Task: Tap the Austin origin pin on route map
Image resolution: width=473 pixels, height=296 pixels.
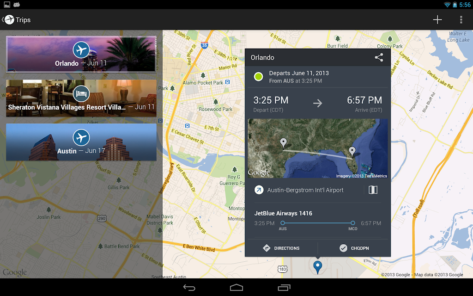Action: (x=283, y=142)
